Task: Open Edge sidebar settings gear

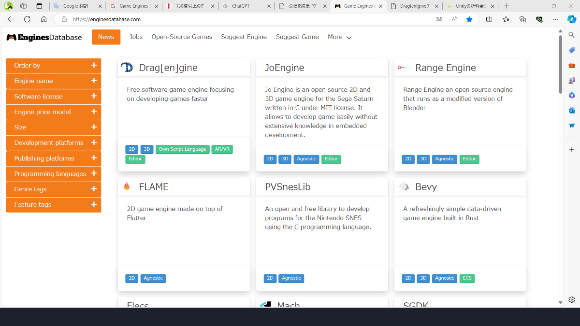Action: [x=571, y=299]
